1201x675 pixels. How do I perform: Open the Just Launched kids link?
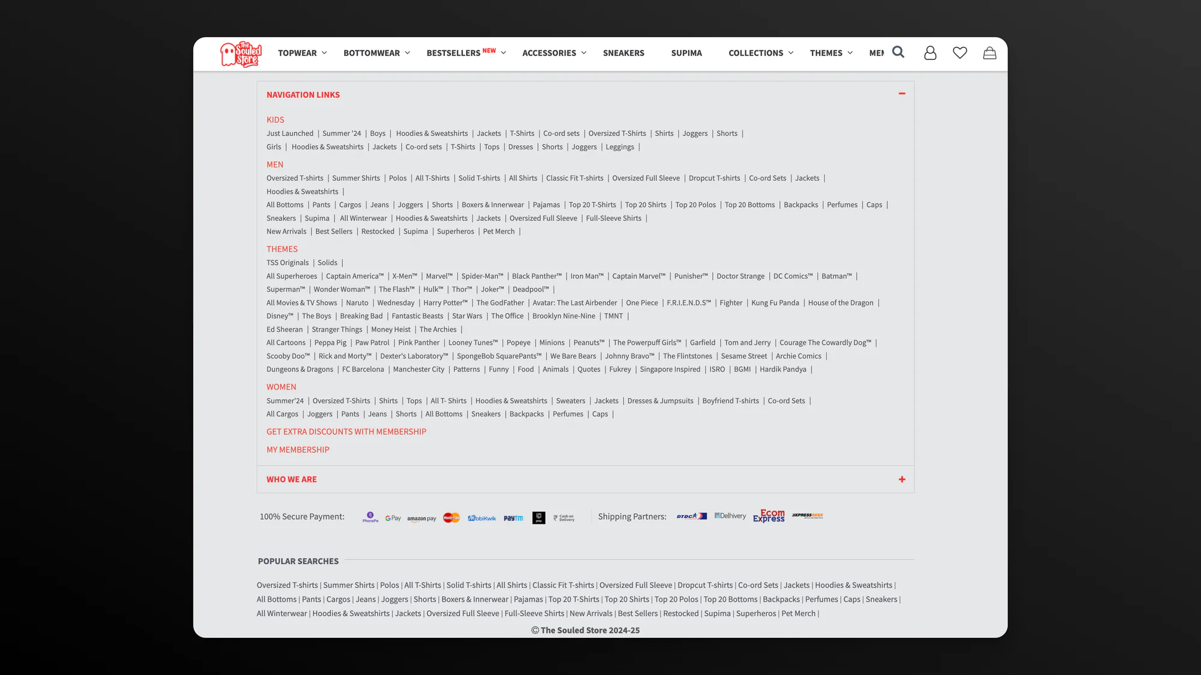click(x=290, y=133)
